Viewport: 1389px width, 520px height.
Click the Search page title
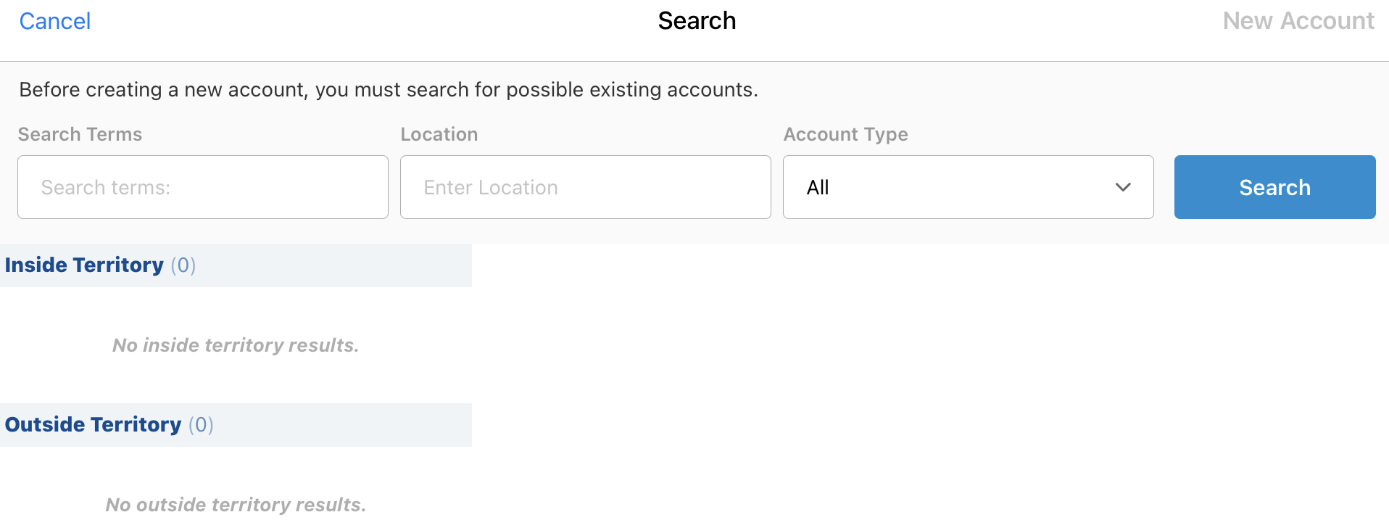pos(697,21)
